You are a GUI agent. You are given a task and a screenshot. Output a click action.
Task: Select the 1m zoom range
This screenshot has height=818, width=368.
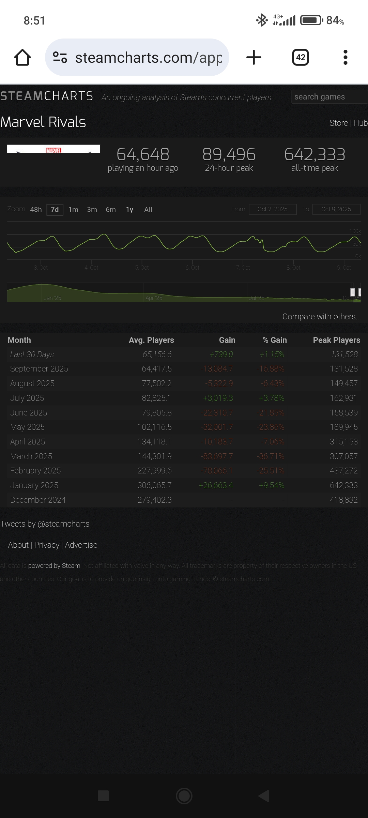point(73,210)
